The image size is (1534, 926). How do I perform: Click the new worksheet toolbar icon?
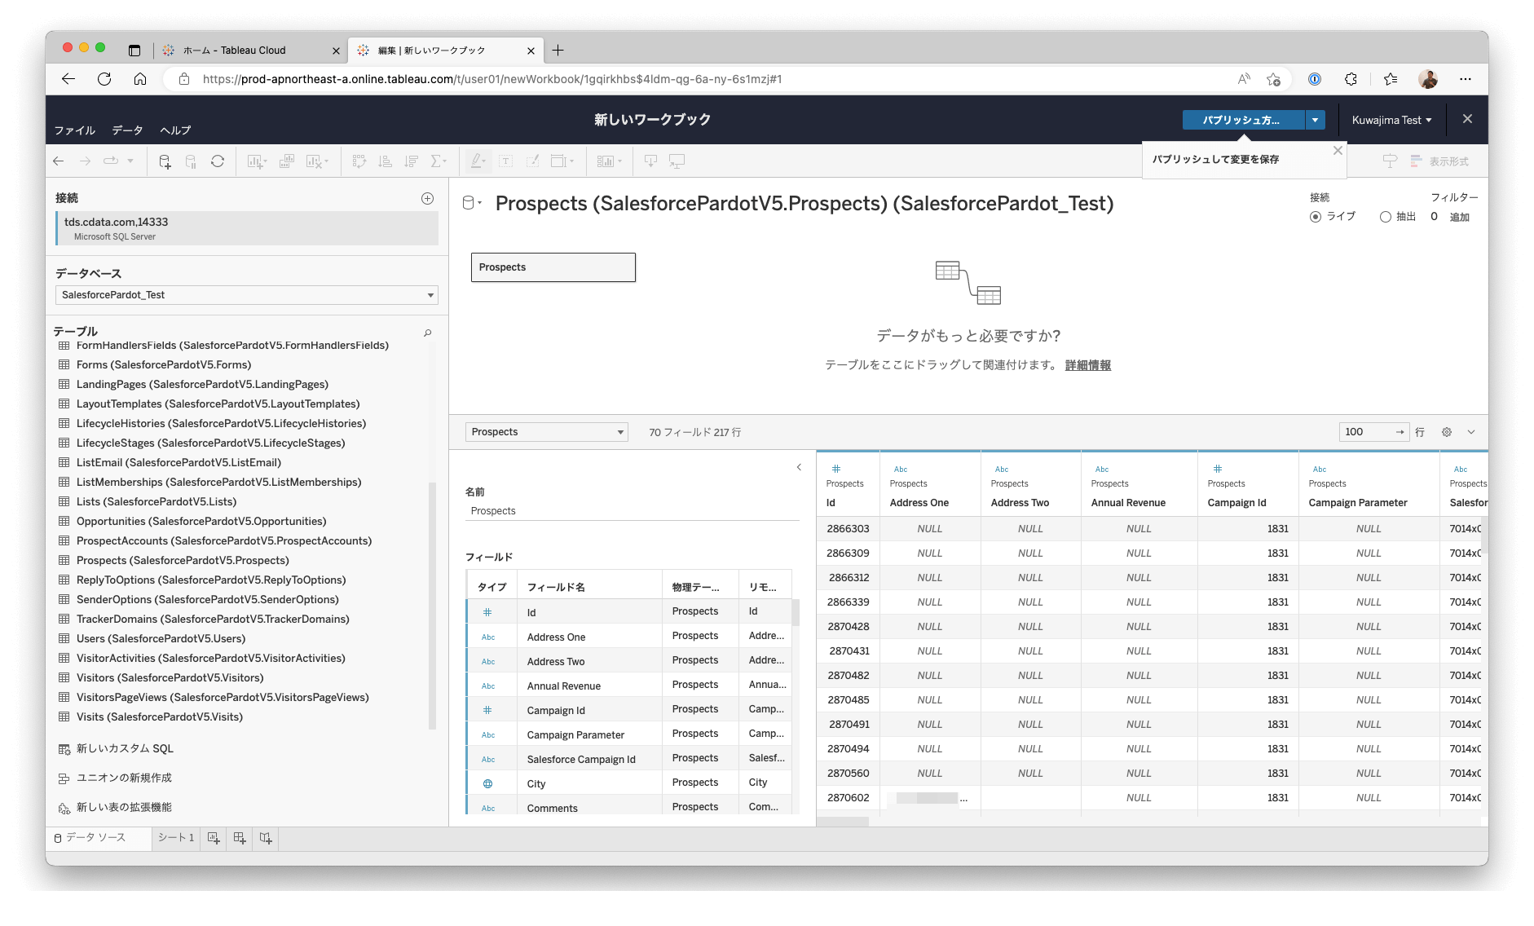point(255,161)
